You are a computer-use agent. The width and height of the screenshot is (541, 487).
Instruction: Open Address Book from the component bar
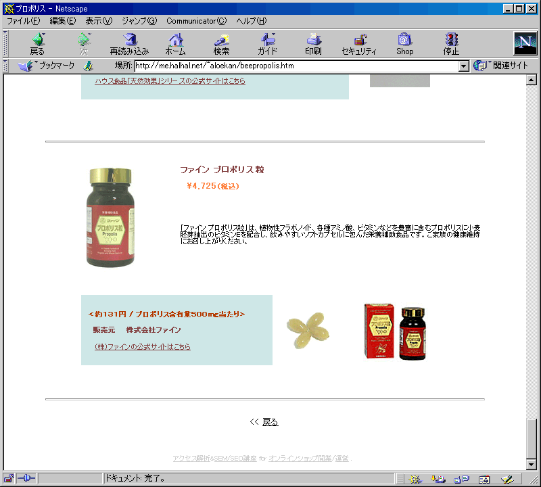coord(484,479)
